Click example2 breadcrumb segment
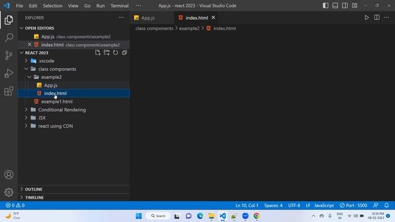The height and width of the screenshot is (222, 395). (x=189, y=28)
